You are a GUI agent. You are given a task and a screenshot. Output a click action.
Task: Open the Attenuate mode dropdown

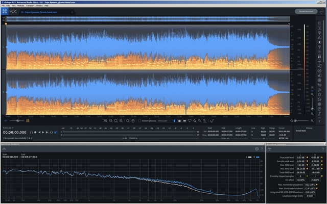[164, 121]
